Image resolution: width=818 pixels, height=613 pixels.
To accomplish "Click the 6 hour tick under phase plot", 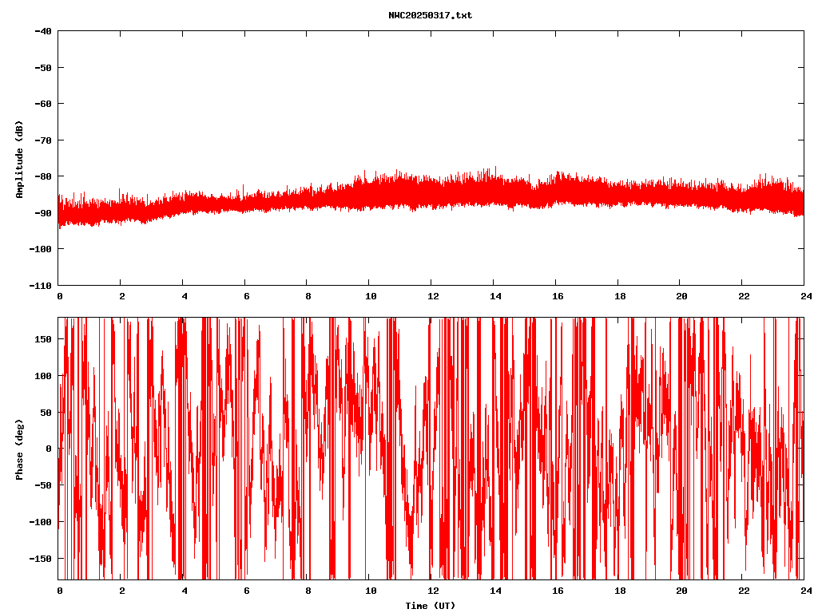I will coord(246,591).
